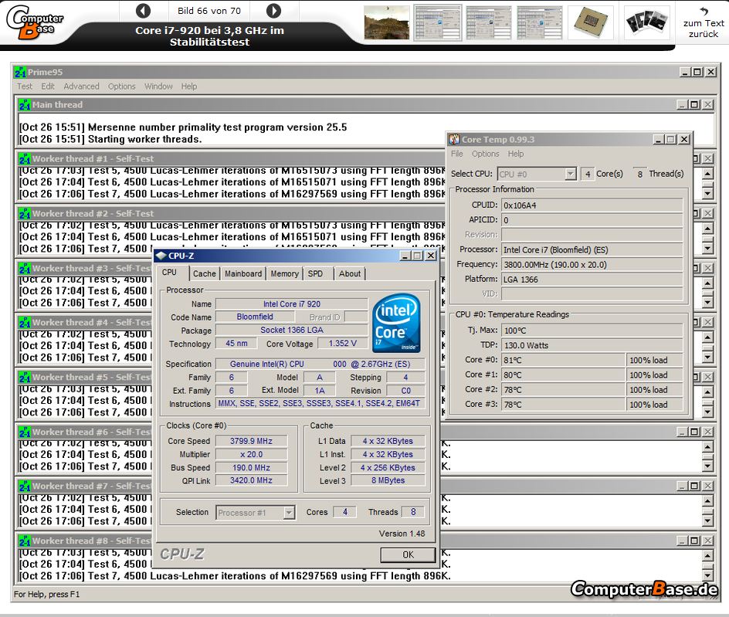
Task: Click the Prime95 title bar icon
Action: 20,73
